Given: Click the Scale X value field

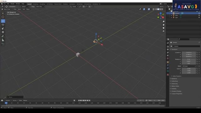Looking at the screenshot, I should pos(189,69).
